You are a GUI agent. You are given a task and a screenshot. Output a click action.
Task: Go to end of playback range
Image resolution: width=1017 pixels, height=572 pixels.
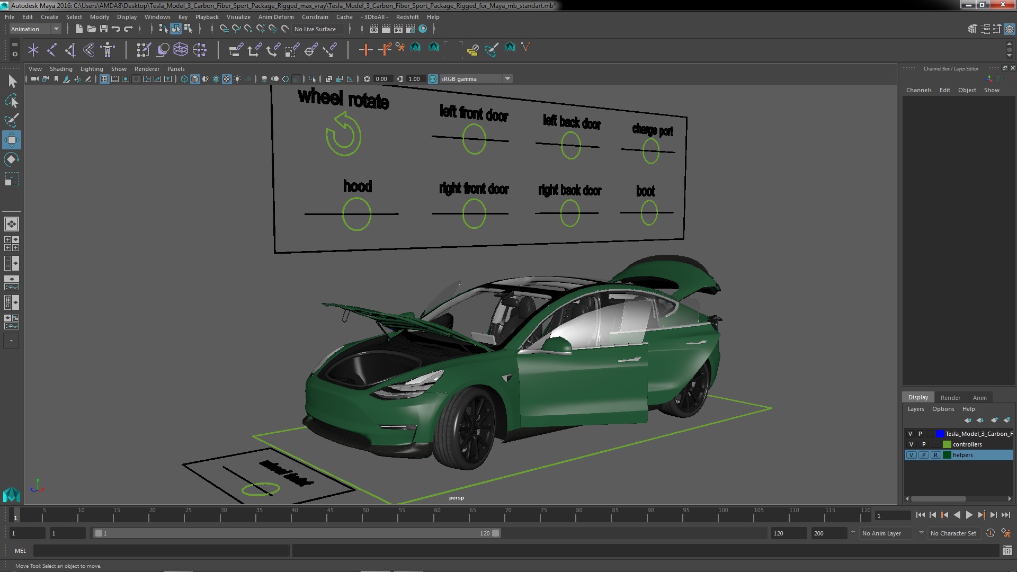pyautogui.click(x=1005, y=515)
